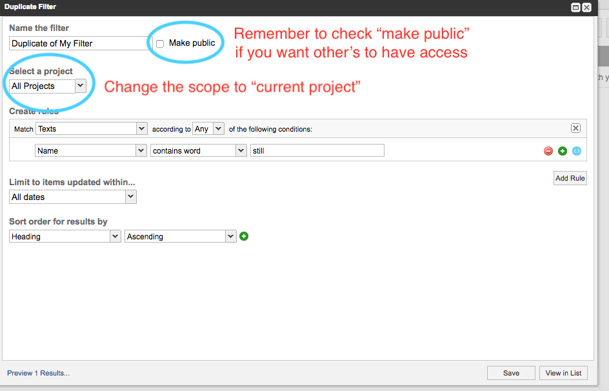
Task: Click the blue nested-condition icon in rule row
Action: [576, 151]
